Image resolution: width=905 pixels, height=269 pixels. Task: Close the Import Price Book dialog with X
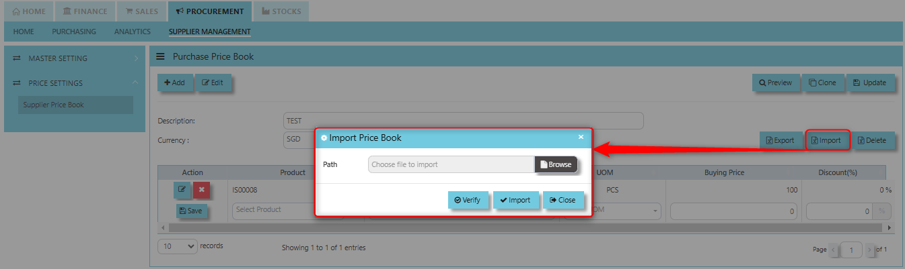pos(581,138)
